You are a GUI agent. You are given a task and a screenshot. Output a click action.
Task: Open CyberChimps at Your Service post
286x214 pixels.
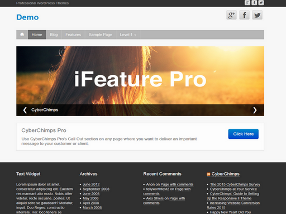tap(233, 189)
